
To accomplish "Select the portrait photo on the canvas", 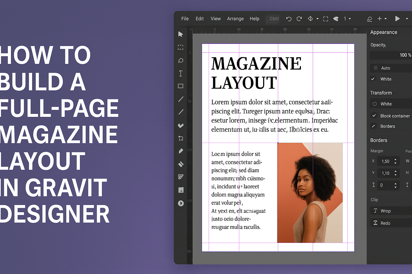I will click(310, 193).
